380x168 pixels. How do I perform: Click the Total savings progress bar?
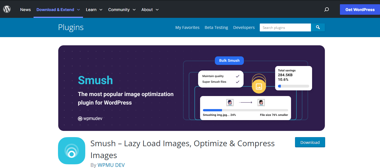[293, 86]
